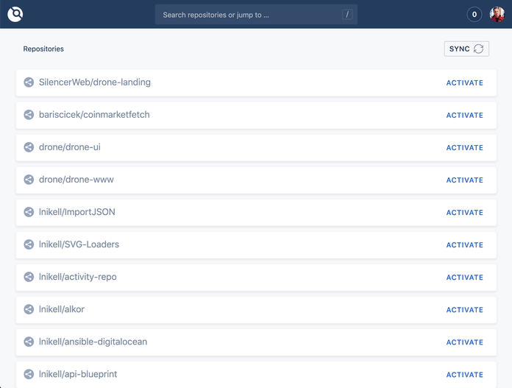Click the repo icon next to bariscicek/coinmarketfetch
Screen dimensions: 512x388
(29, 115)
